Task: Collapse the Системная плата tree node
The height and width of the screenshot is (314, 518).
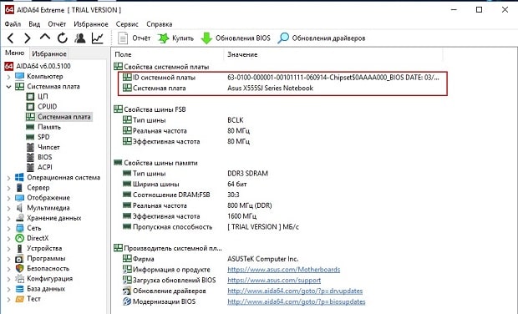Action: click(9, 87)
